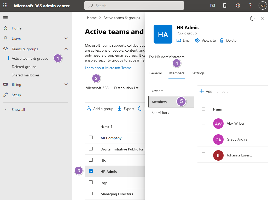The height and width of the screenshot is (200, 268).
Task: Sort groups by the Name column header
Action: tap(106, 127)
